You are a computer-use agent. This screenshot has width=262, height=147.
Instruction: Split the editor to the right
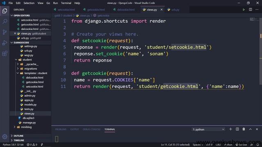[x=250, y=10]
